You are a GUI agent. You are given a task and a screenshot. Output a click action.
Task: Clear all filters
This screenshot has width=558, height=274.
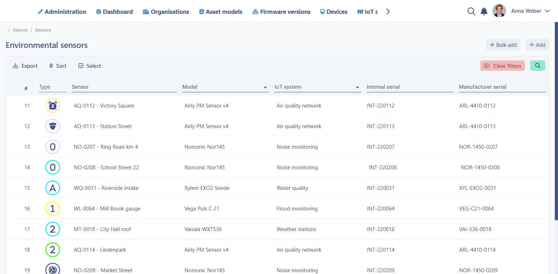(x=502, y=66)
